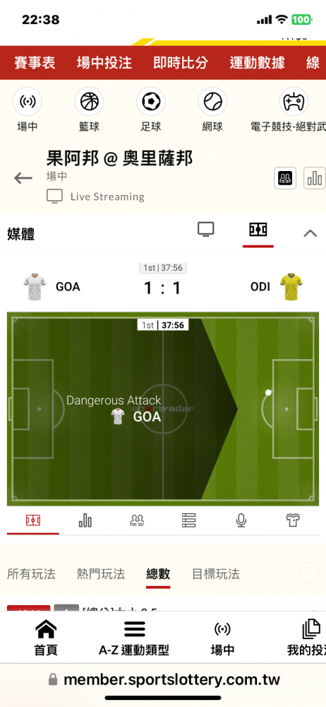Switch media to TV stream view
Viewport: 326px width, 707px height.
(x=206, y=230)
